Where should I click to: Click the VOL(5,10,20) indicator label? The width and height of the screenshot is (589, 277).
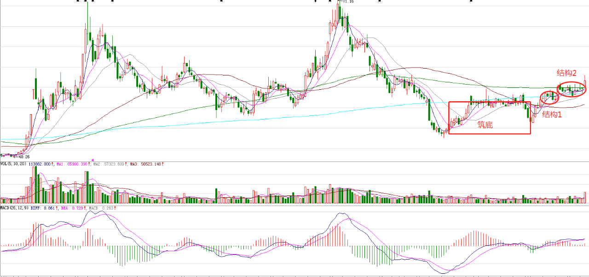(x=13, y=164)
